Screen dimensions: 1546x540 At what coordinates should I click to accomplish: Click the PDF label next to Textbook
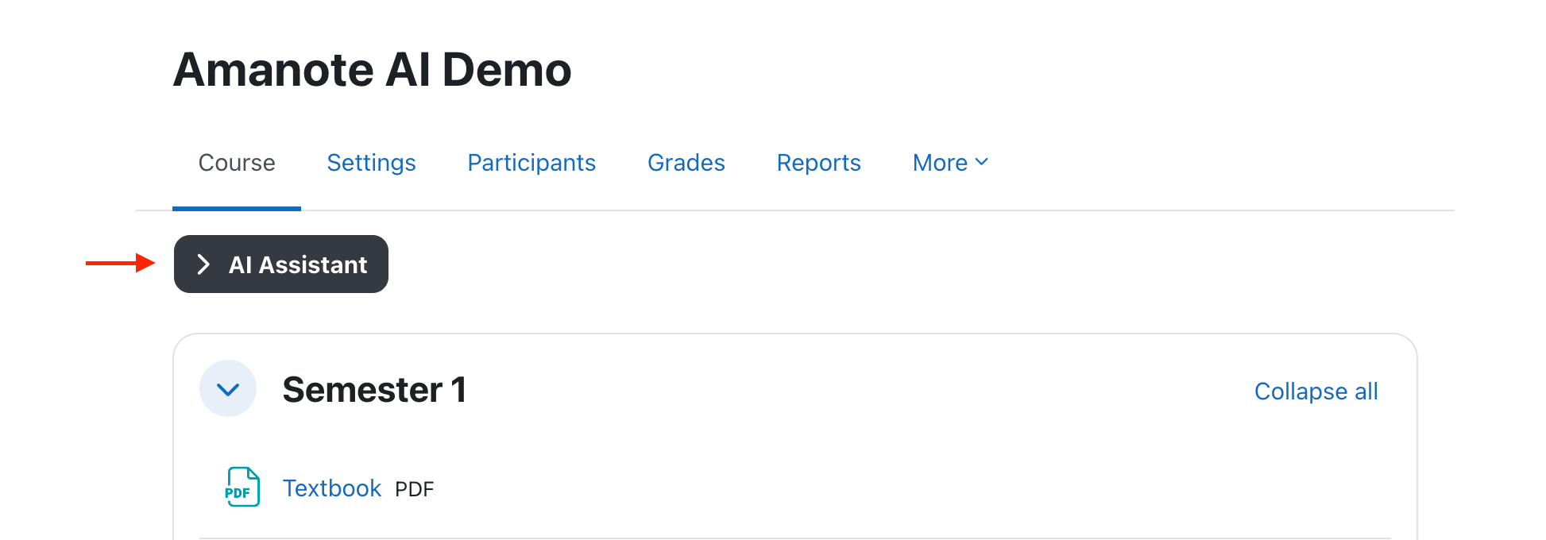click(415, 489)
